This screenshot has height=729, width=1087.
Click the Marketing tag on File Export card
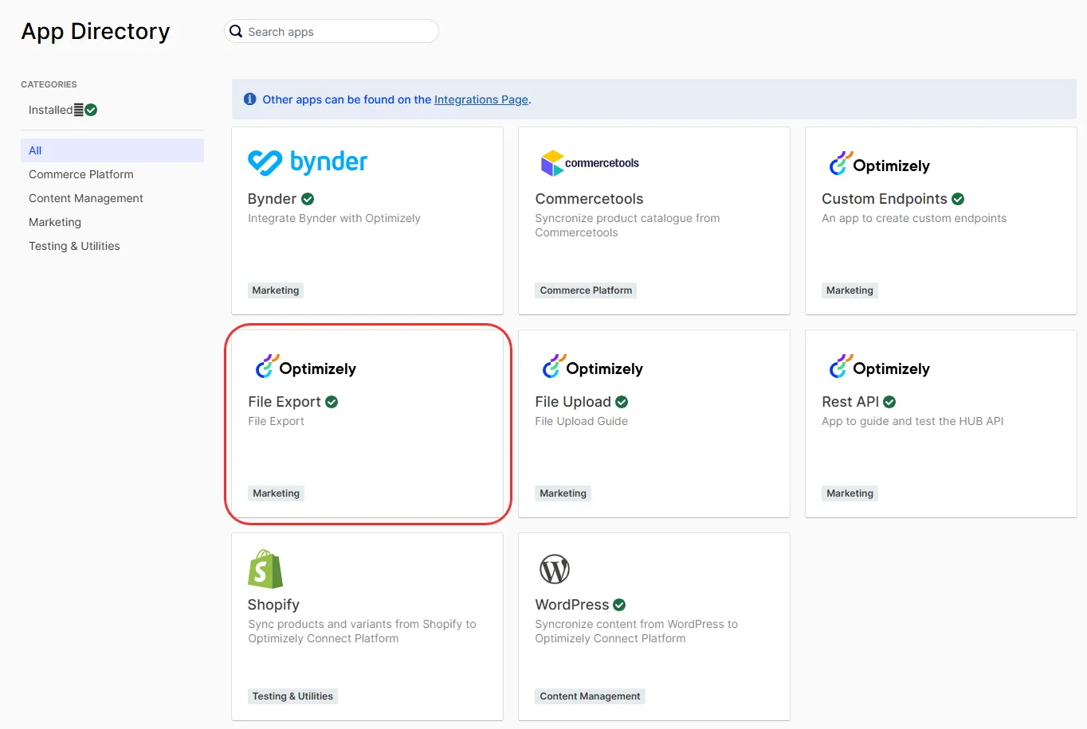(276, 493)
